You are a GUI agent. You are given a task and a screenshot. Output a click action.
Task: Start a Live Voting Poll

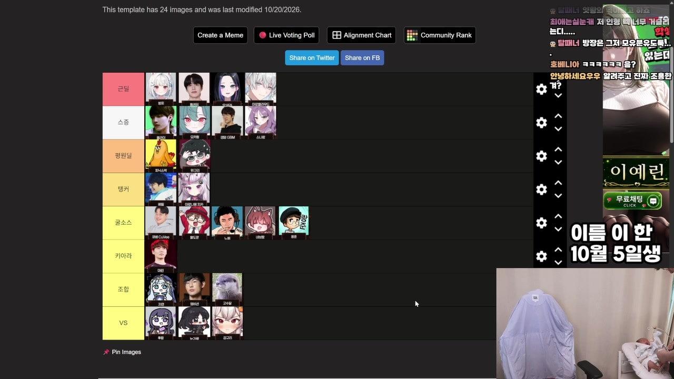[x=286, y=35]
